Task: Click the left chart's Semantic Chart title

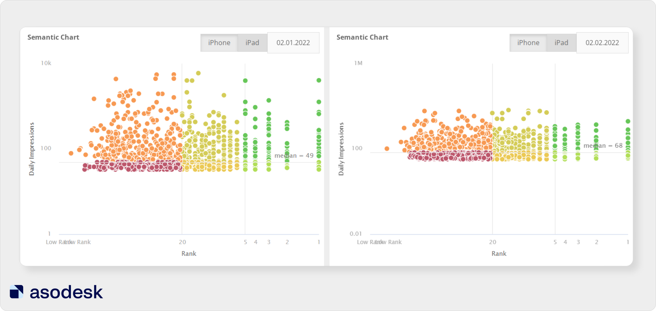Action: [x=53, y=37]
